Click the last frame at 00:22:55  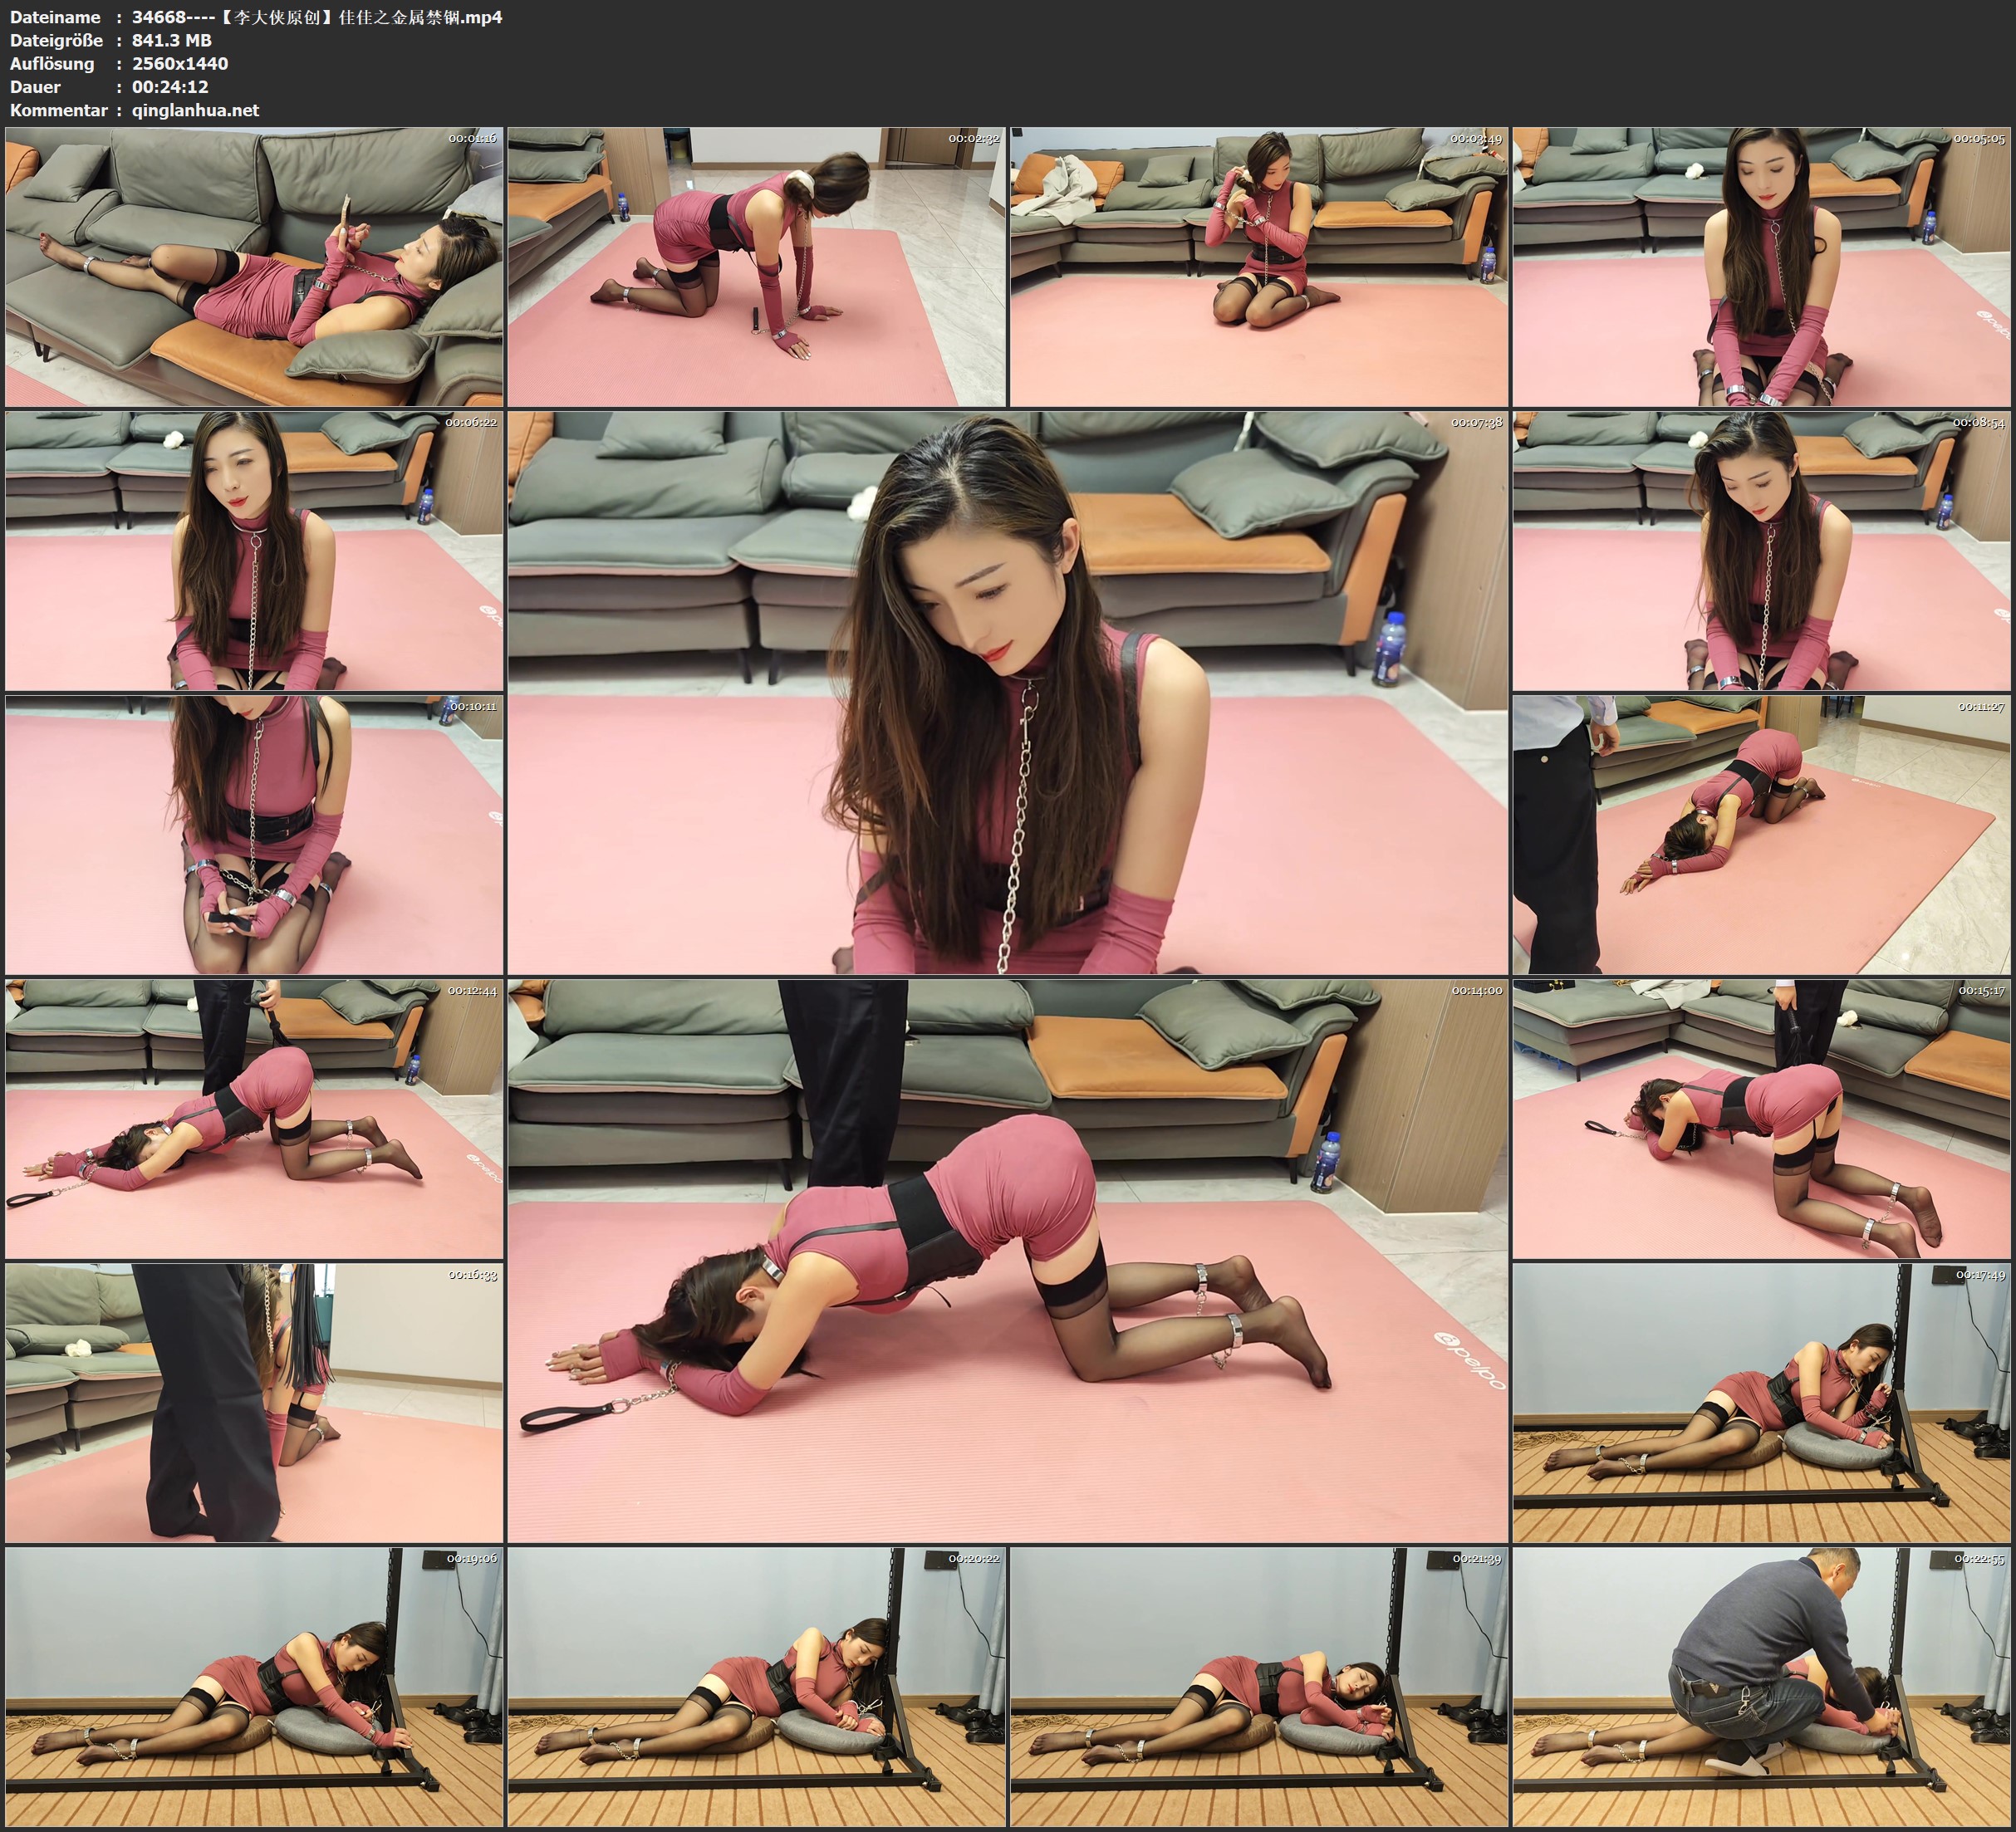[x=1761, y=1686]
